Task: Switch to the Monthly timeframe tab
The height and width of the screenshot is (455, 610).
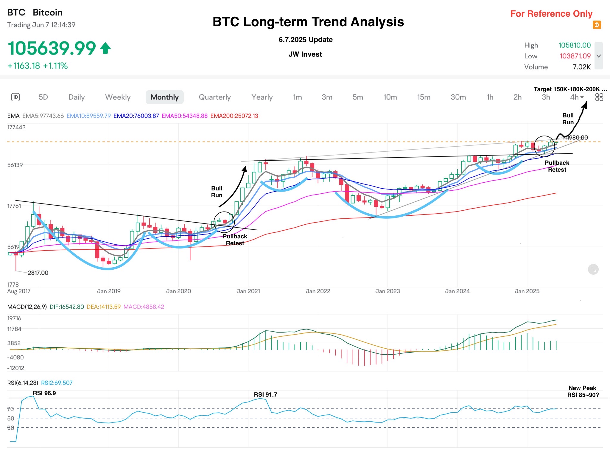Action: point(164,97)
